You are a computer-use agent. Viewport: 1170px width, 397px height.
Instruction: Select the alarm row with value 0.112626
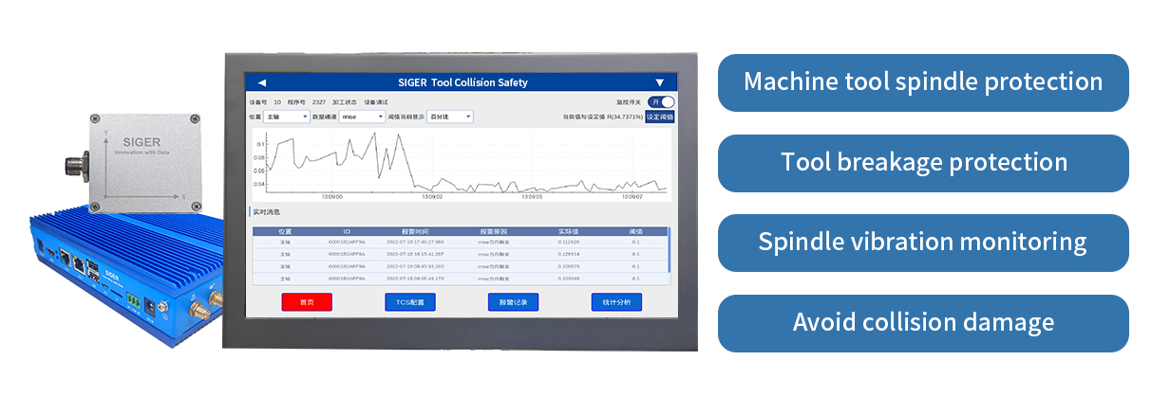point(461,242)
